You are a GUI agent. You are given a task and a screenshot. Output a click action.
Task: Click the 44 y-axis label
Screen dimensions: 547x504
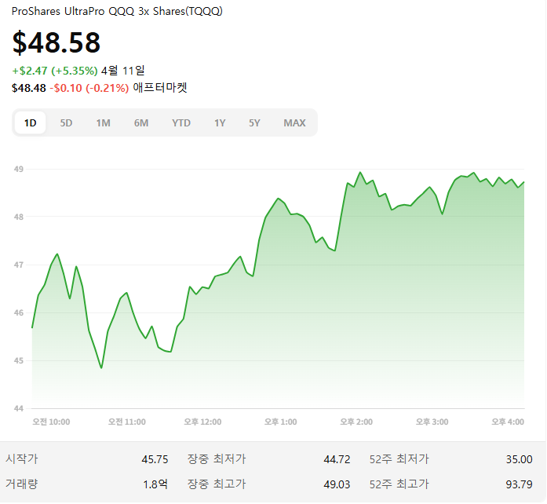point(19,408)
